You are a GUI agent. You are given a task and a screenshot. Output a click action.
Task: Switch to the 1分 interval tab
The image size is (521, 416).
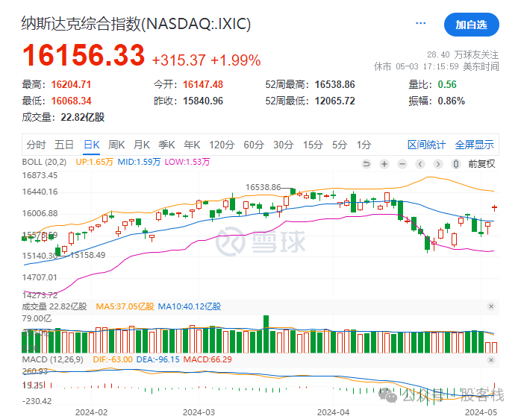point(364,145)
